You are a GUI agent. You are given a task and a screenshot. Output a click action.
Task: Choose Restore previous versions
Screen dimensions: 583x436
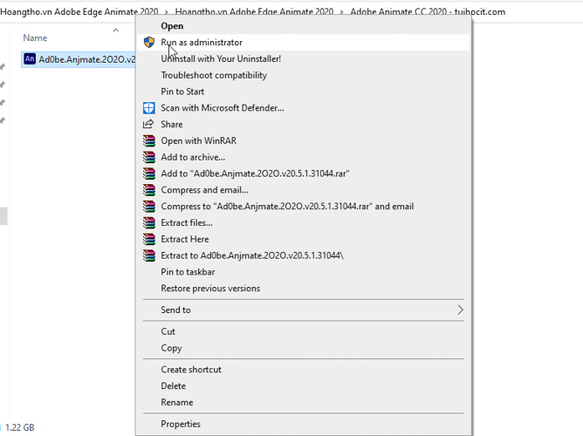click(x=304, y=288)
